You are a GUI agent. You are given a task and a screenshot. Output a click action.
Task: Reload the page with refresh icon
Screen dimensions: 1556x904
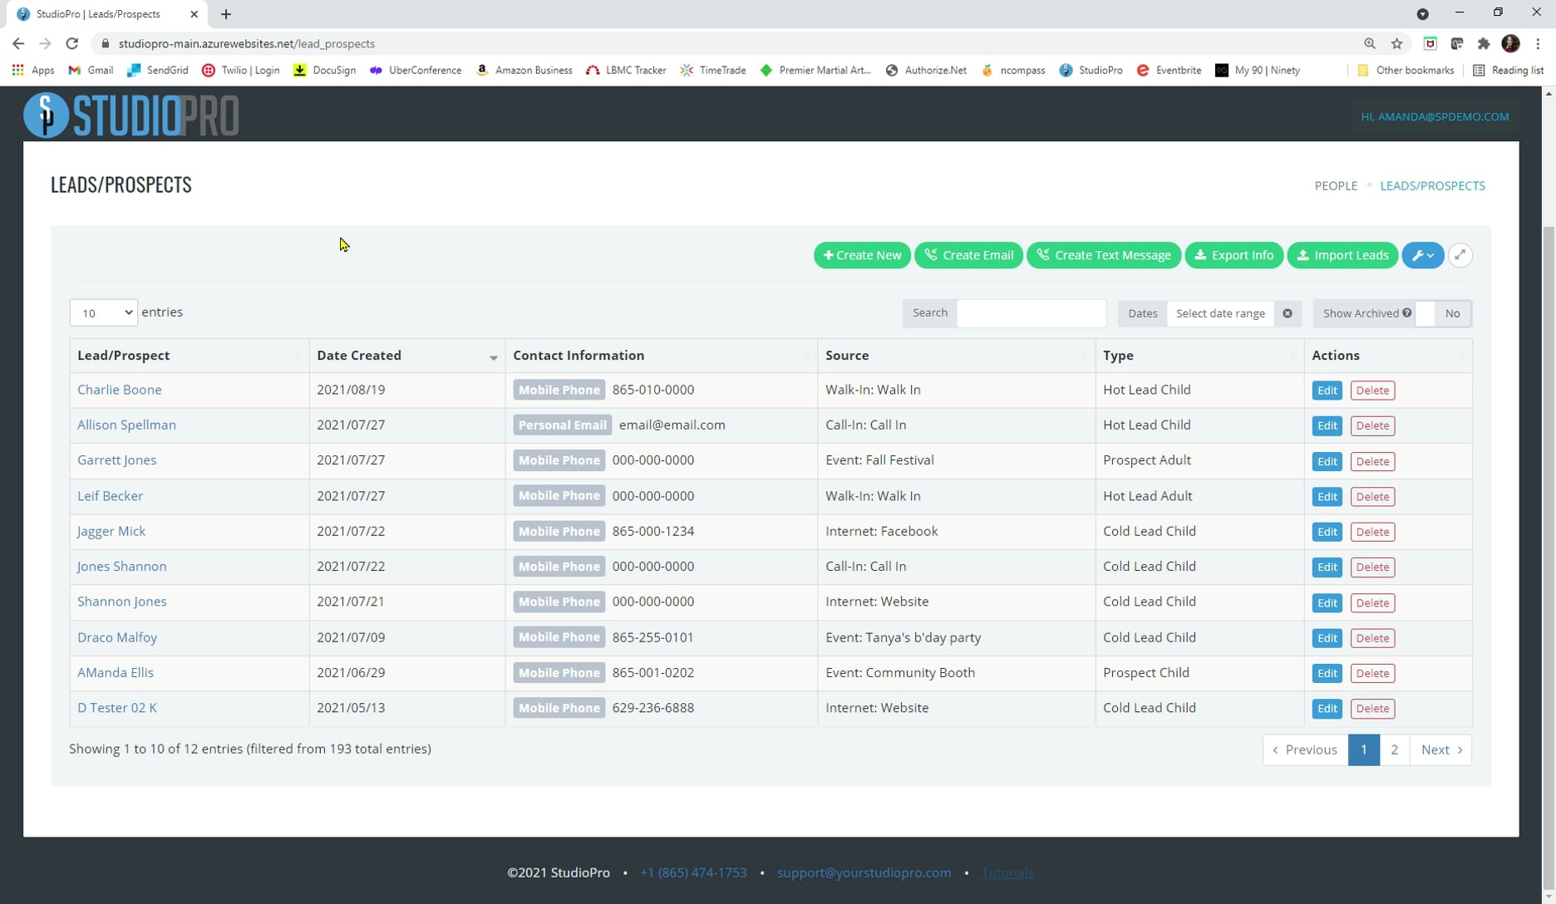click(x=72, y=44)
